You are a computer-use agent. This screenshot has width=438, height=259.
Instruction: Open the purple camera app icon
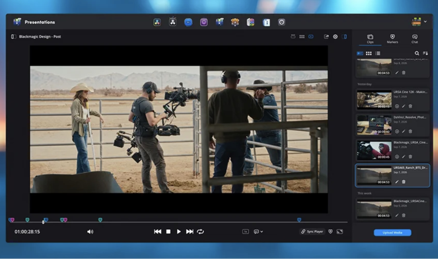(204, 22)
